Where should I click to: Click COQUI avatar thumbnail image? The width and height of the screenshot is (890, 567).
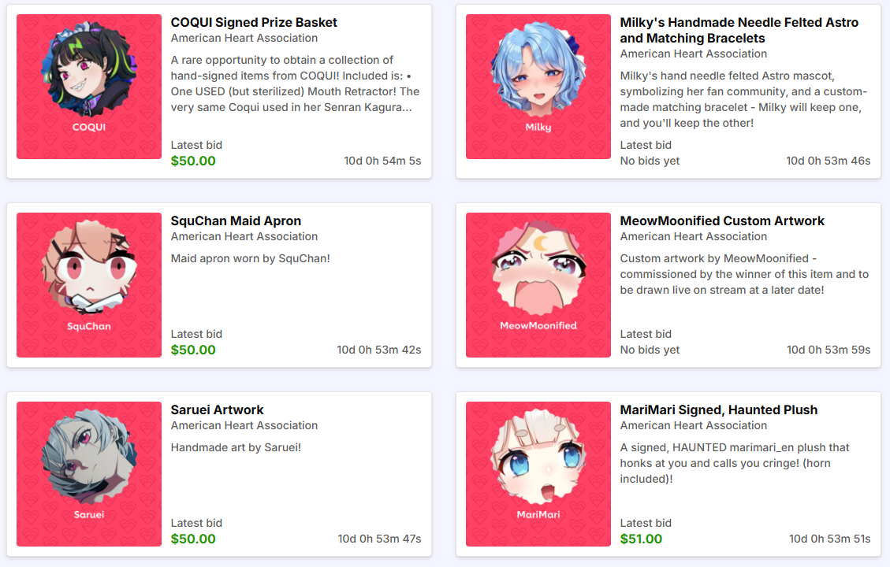(89, 87)
